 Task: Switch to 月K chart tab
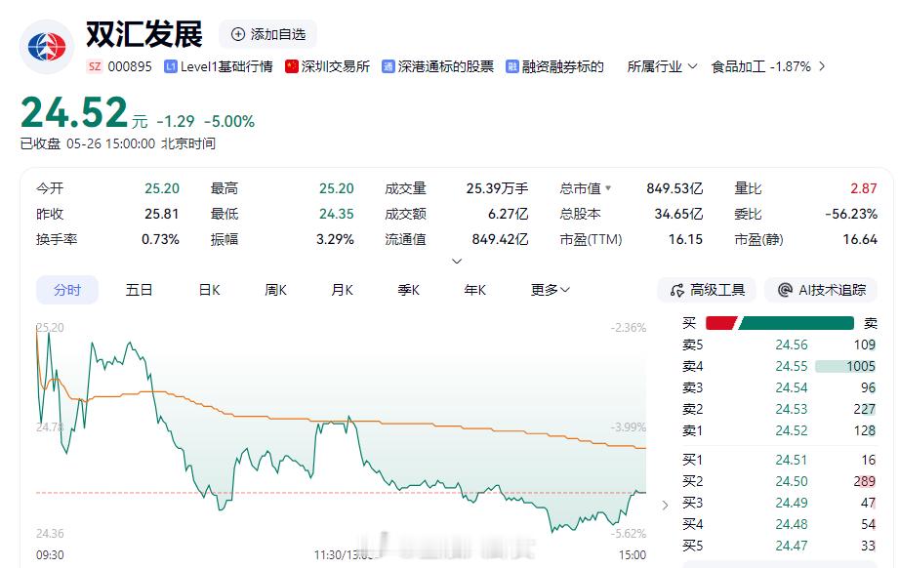point(343,290)
